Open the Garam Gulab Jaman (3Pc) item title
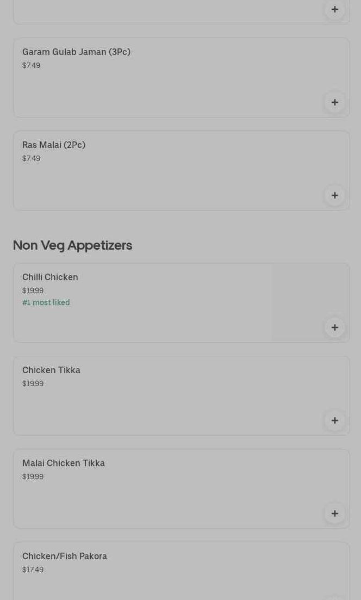 click(76, 52)
